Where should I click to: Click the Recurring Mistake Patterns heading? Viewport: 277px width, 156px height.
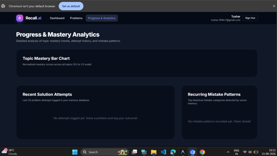(x=214, y=94)
